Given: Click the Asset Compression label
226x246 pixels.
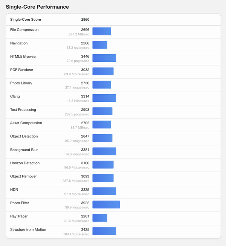Looking at the screenshot, I should click(26, 123).
